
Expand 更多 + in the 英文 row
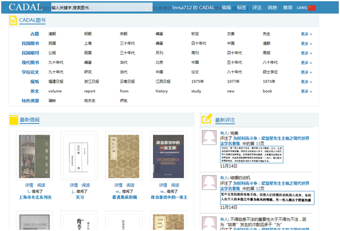(x=306, y=91)
